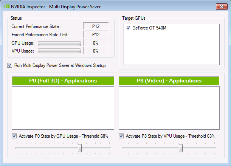
Task: Click the NVIDIA logo icon in title bar
Action: pos(6,7)
